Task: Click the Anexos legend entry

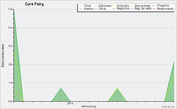Action: coord(86,9)
